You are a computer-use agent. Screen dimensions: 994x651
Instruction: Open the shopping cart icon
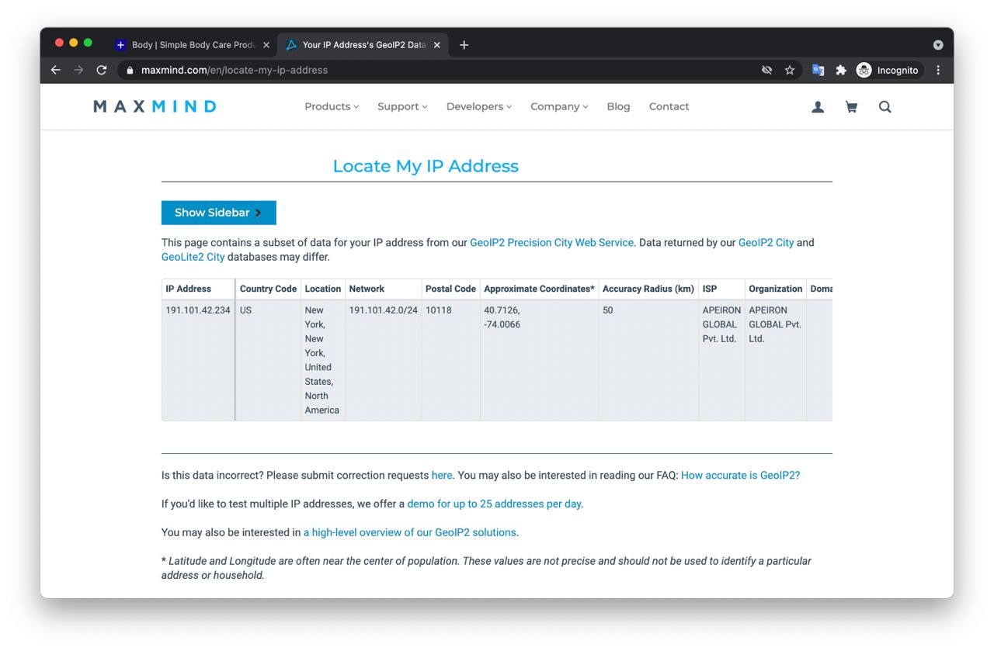point(851,107)
